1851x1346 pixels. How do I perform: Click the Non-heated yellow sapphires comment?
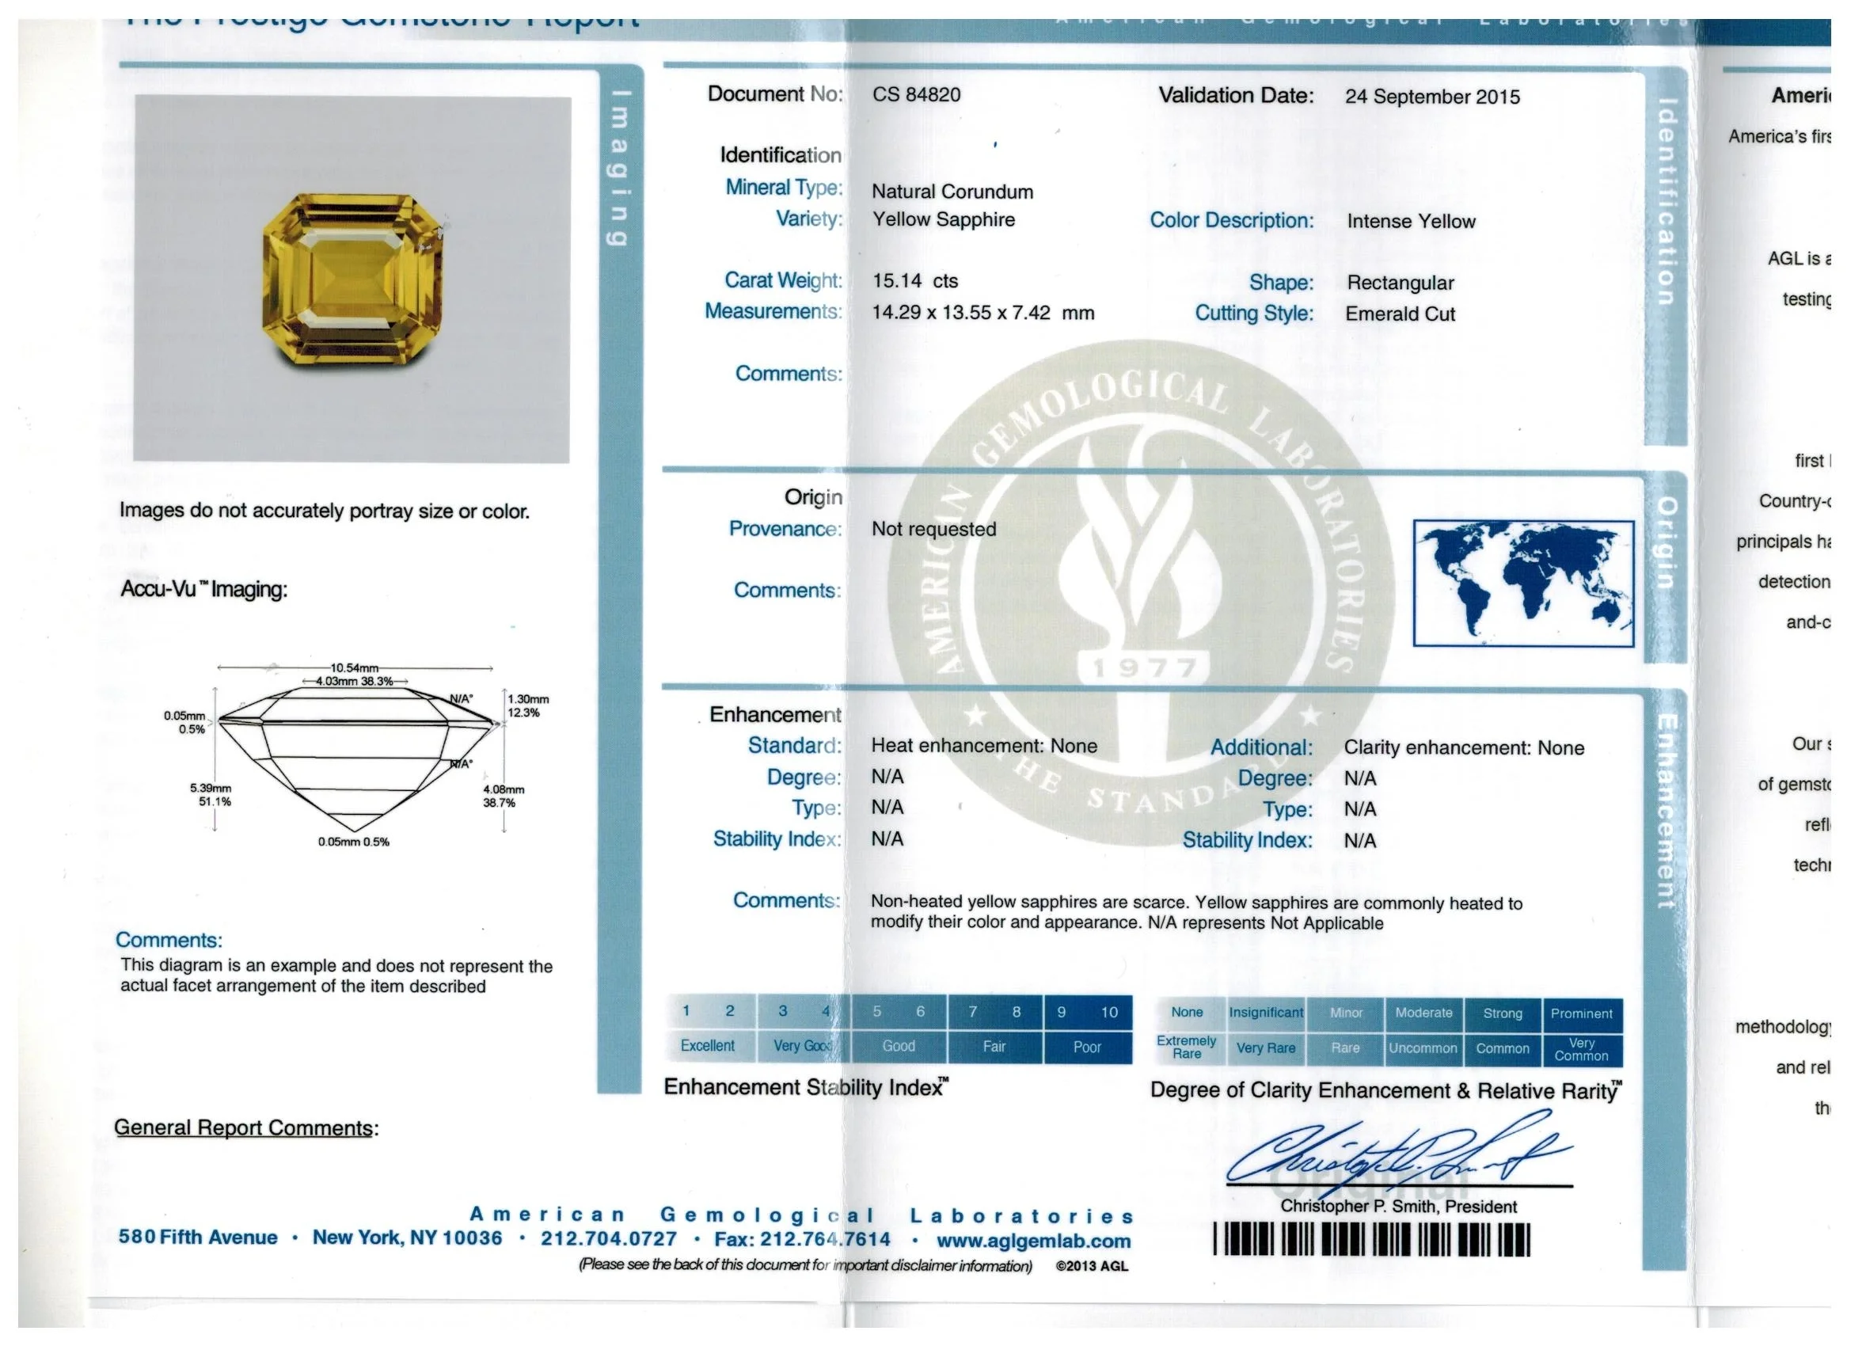(1196, 914)
